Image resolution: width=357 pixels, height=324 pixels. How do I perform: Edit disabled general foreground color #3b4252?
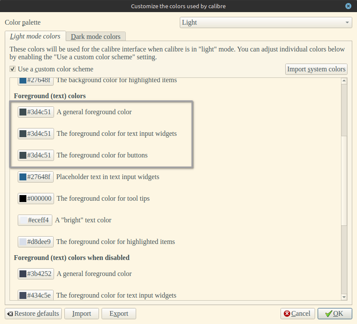tap(36, 274)
